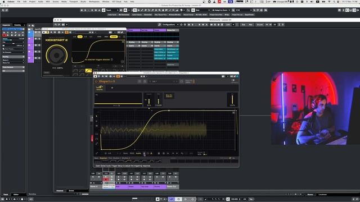Screen dimensions: 360x202
Task: Click the Stop button in the transport bar
Action: (179, 199)
